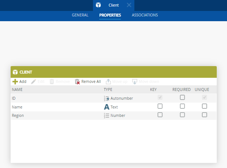
Task: Click the Text type icon in Name row
Action: click(107, 107)
